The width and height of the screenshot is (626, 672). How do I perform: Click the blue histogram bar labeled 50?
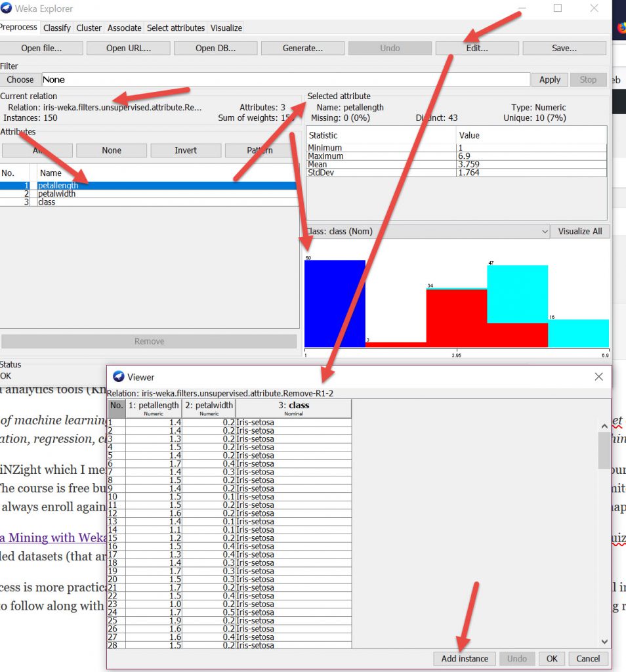click(x=334, y=303)
